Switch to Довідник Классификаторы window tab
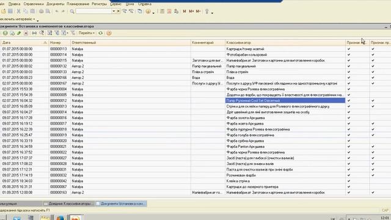This screenshot has height=220, width=391. coord(69,204)
